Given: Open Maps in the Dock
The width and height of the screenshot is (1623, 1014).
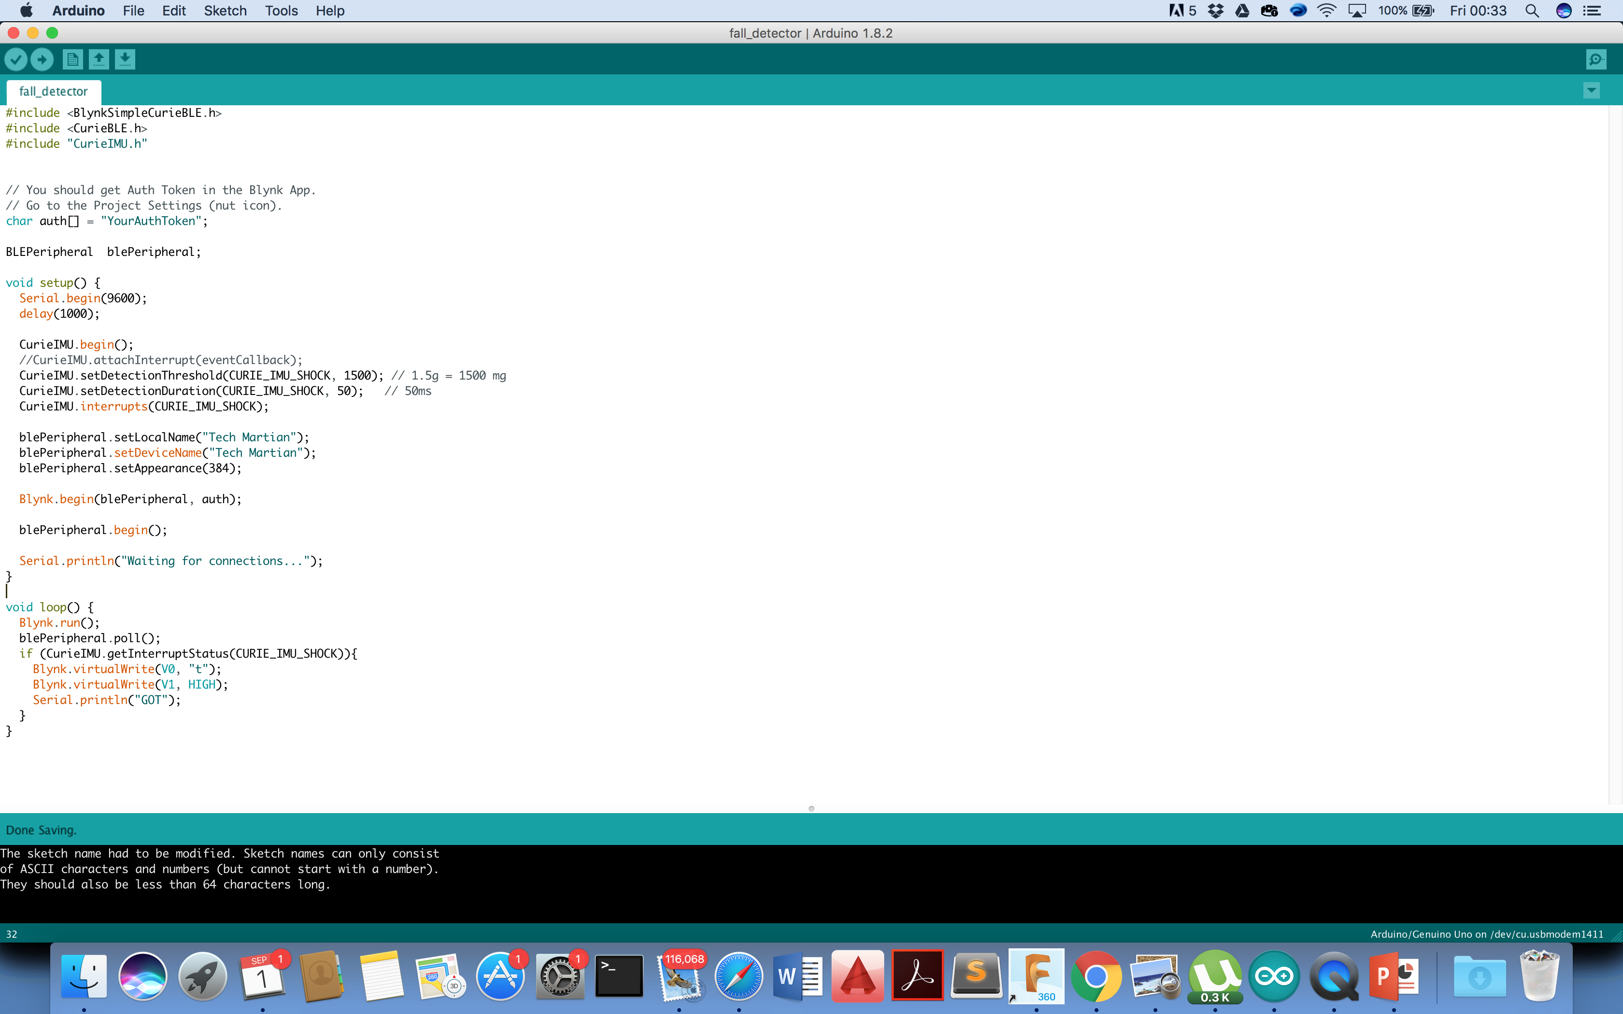Looking at the screenshot, I should (x=441, y=976).
